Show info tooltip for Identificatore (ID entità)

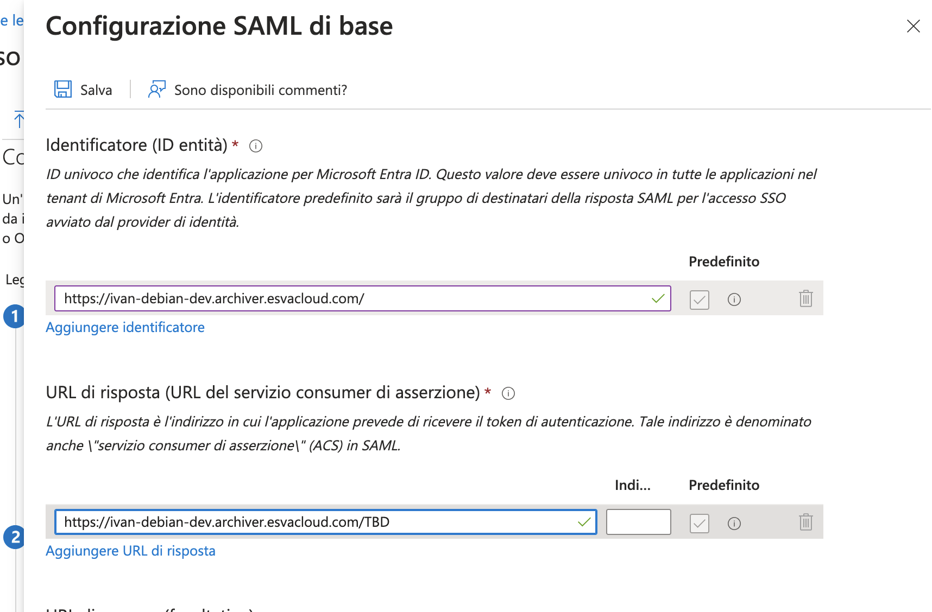(x=256, y=146)
